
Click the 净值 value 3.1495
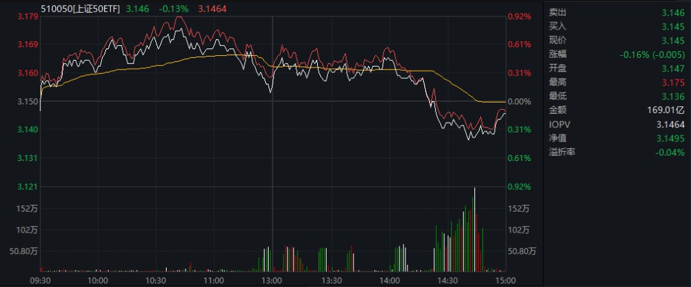(672, 138)
